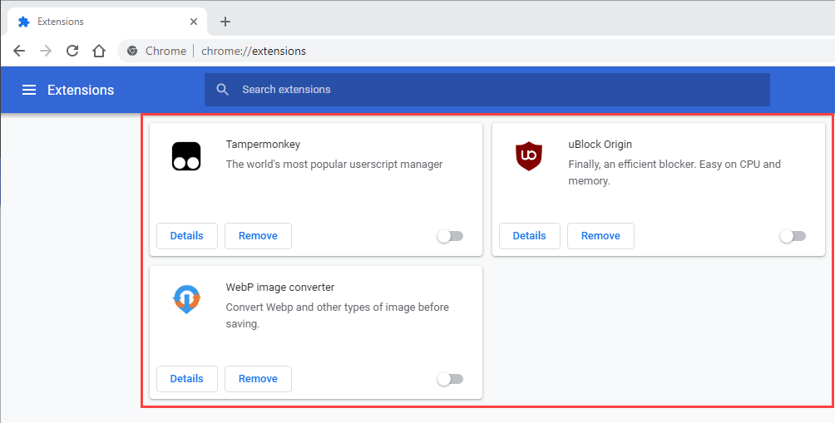Remove the uBlock Origin extension
Viewport: 835px width, 423px height.
coord(600,236)
